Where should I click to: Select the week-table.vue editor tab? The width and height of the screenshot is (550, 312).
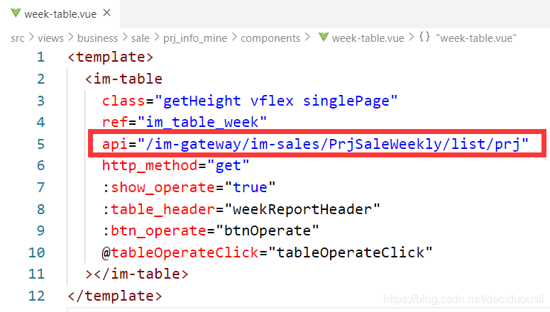[x=60, y=14]
